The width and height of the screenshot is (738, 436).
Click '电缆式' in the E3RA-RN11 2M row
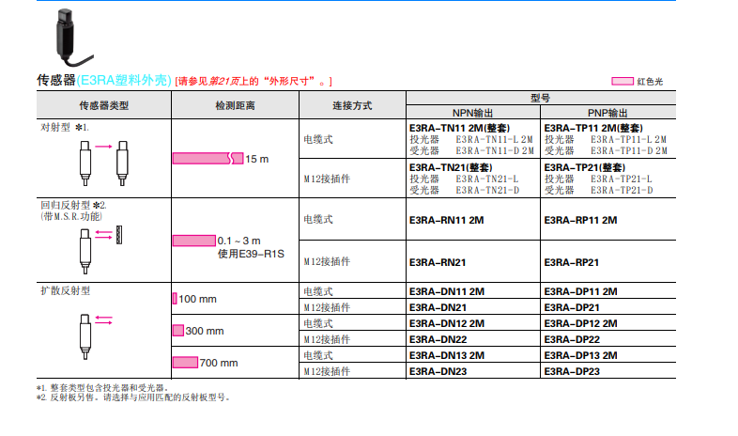tap(318, 219)
